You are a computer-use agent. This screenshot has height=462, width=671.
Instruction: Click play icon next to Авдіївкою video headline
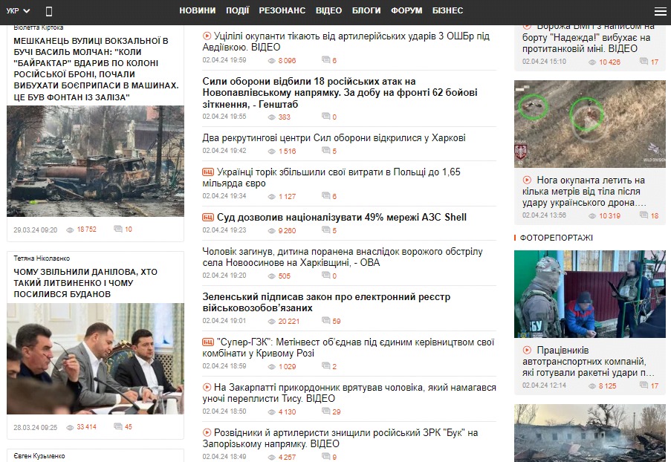[207, 36]
